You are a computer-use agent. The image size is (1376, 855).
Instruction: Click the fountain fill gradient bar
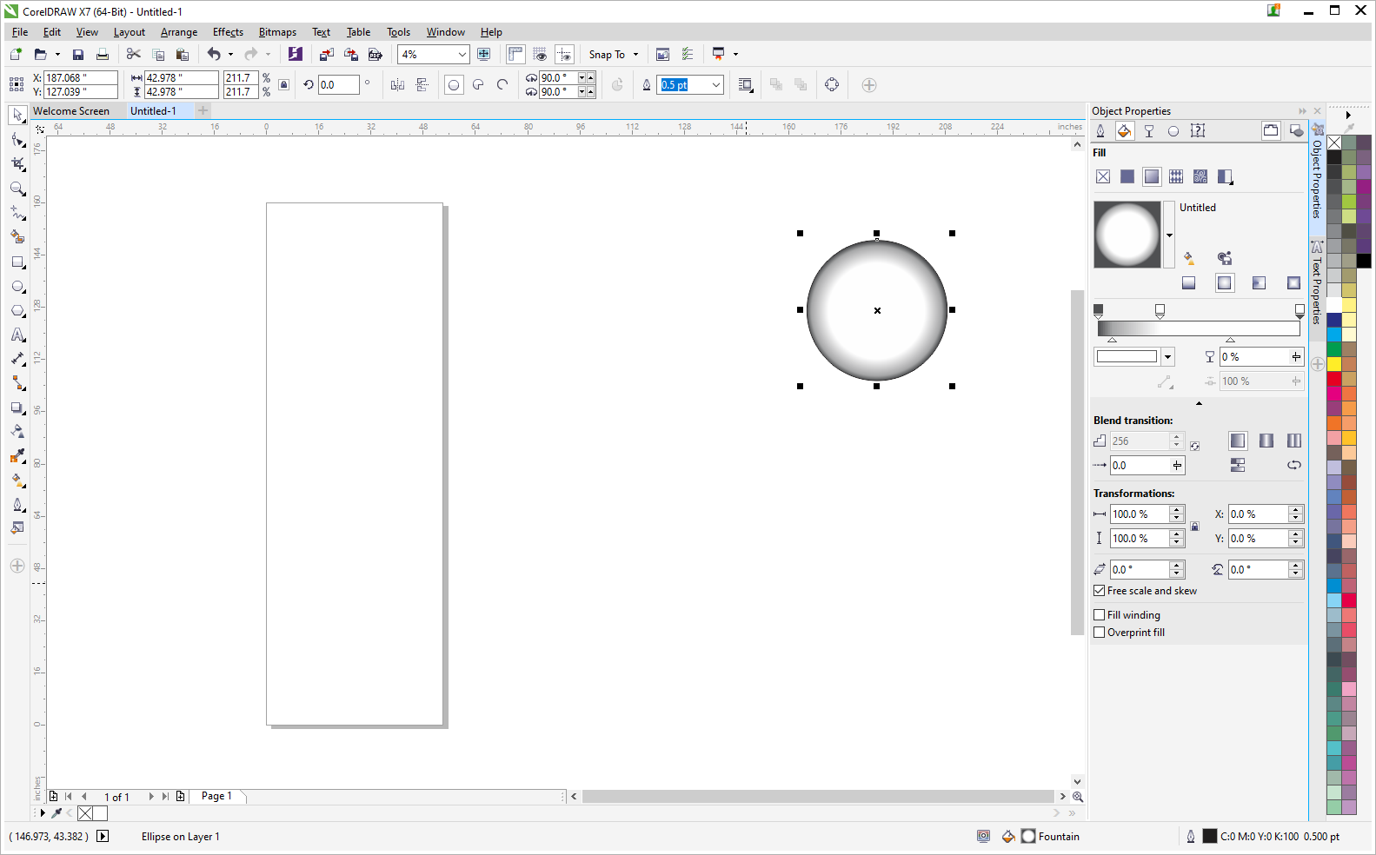click(1199, 329)
